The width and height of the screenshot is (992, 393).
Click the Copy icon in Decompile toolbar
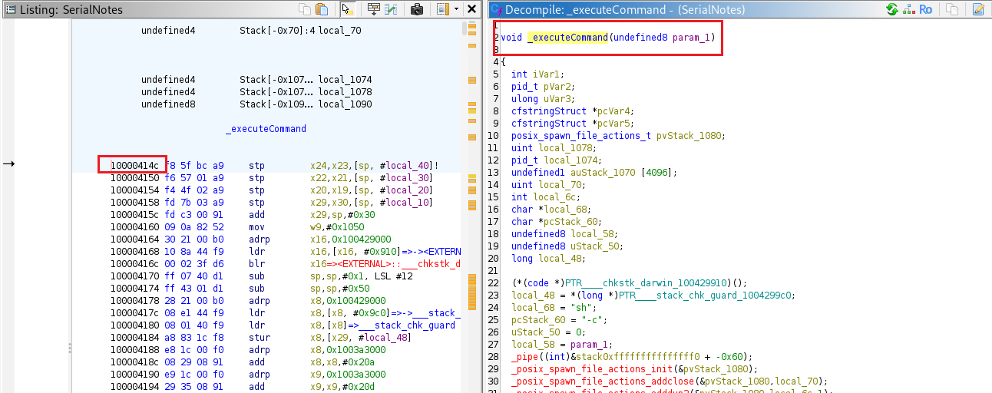tap(952, 9)
